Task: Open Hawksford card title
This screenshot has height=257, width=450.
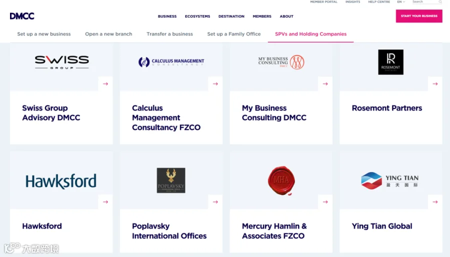Action: point(42,226)
